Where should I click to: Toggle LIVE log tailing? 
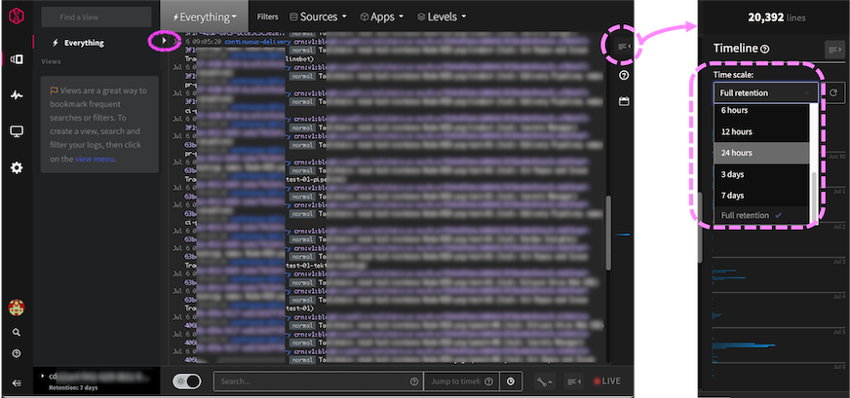607,381
